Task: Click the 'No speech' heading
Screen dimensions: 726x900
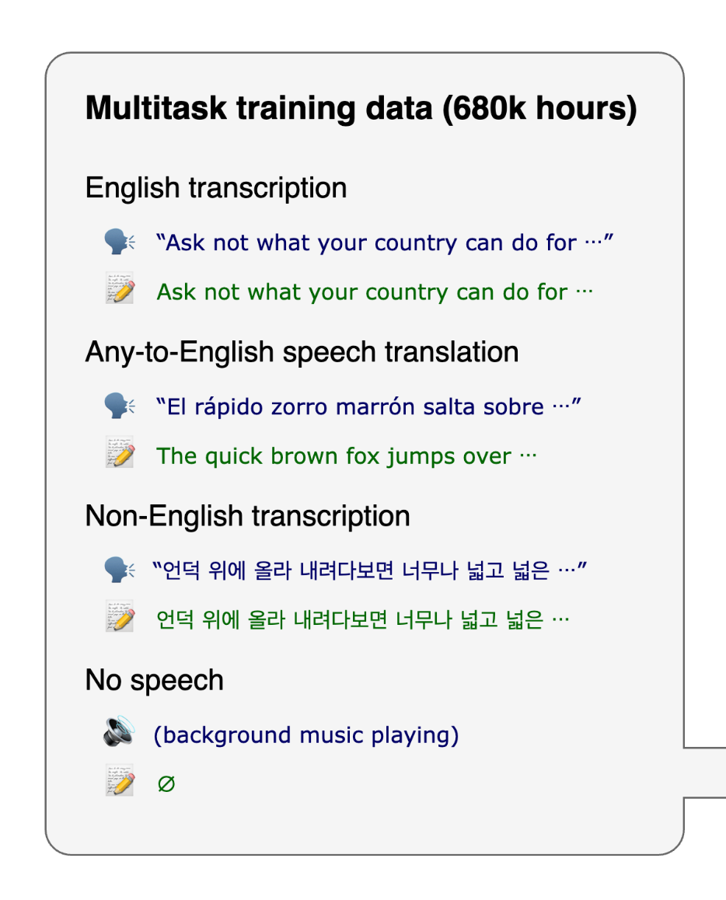Action: click(154, 680)
